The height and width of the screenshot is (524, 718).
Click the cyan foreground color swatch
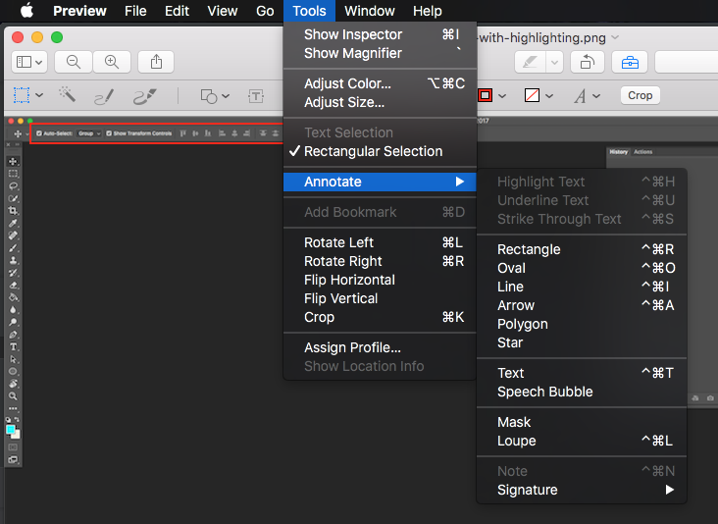pos(10,429)
